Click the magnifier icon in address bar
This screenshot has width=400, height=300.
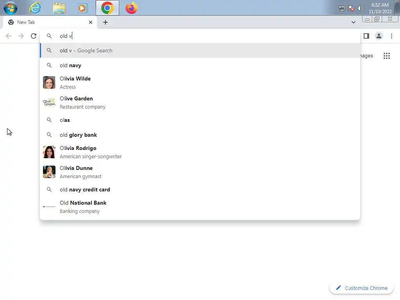pyautogui.click(x=49, y=36)
